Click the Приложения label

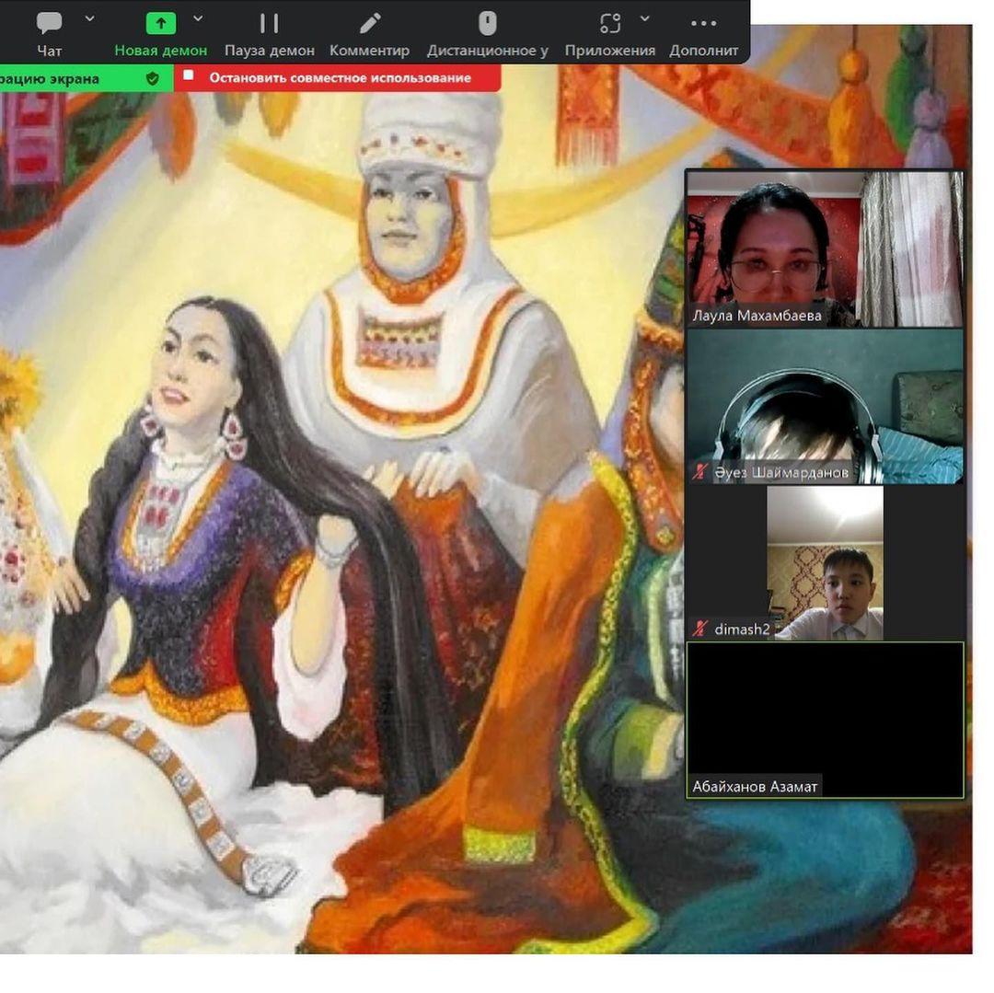click(610, 51)
